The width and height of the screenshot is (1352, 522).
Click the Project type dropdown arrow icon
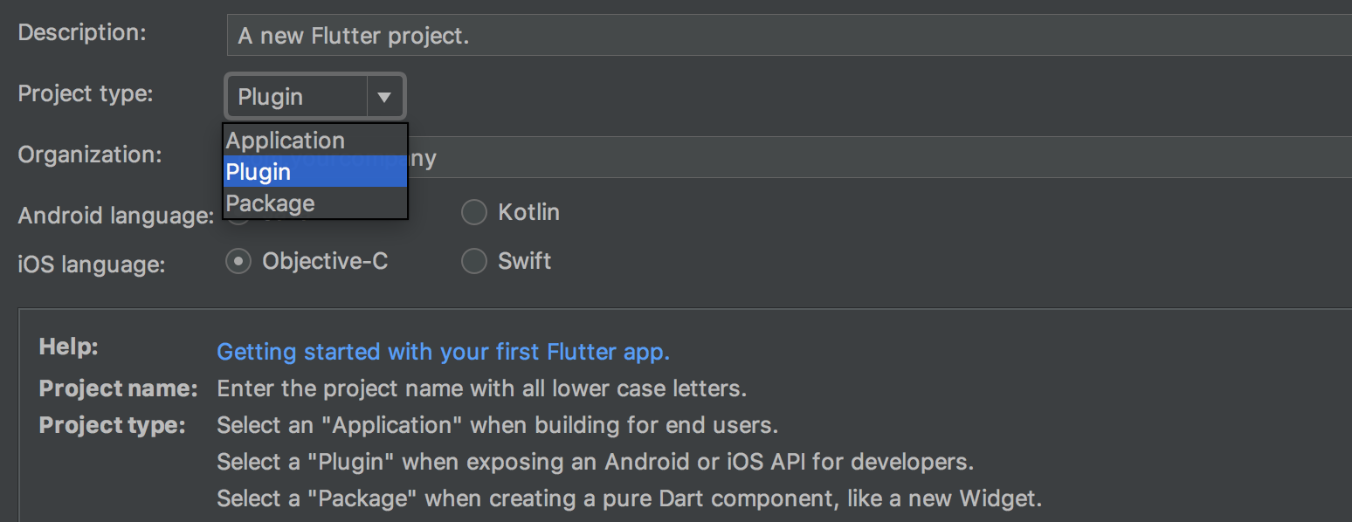(384, 96)
